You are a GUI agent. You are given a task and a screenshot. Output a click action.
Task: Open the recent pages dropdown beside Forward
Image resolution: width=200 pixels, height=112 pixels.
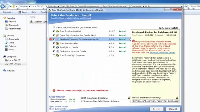click(x=11, y=6)
